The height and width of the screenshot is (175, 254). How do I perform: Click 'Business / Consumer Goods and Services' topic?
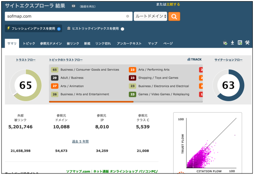pyautogui.click(x=90, y=70)
